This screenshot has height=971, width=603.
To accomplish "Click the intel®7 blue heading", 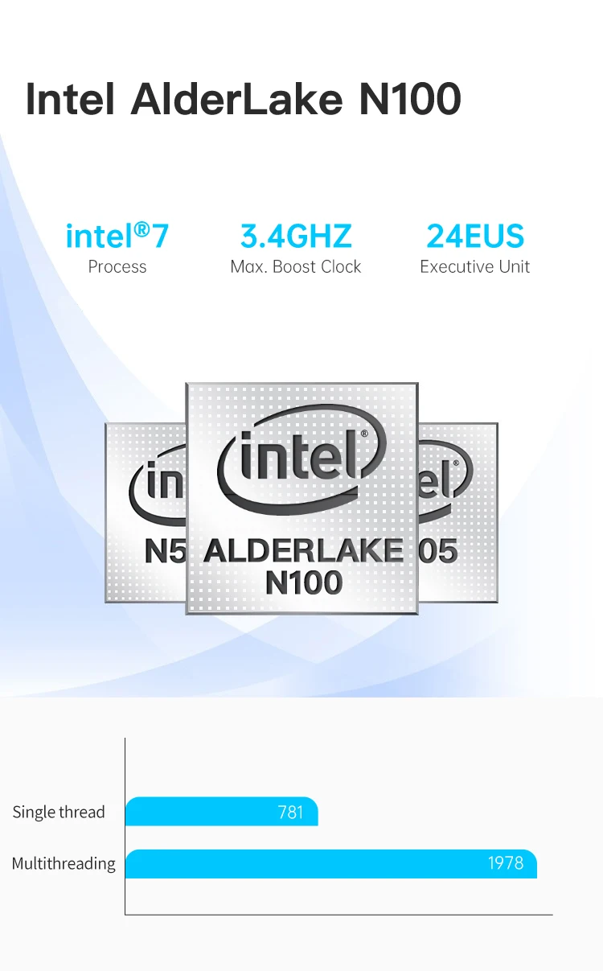I will (x=117, y=237).
